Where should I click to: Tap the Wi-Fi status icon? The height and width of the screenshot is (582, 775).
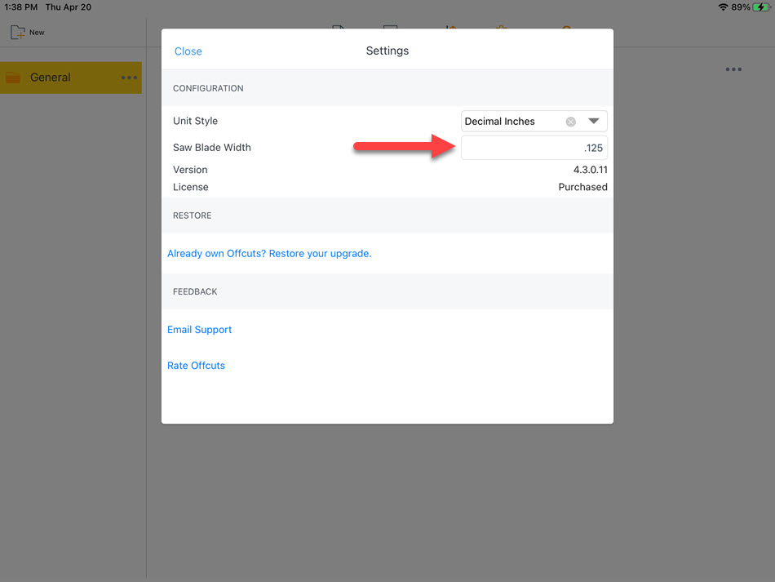[x=723, y=7]
